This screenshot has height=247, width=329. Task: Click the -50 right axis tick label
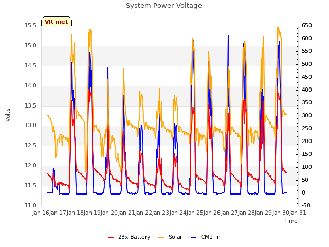[x=306, y=205]
